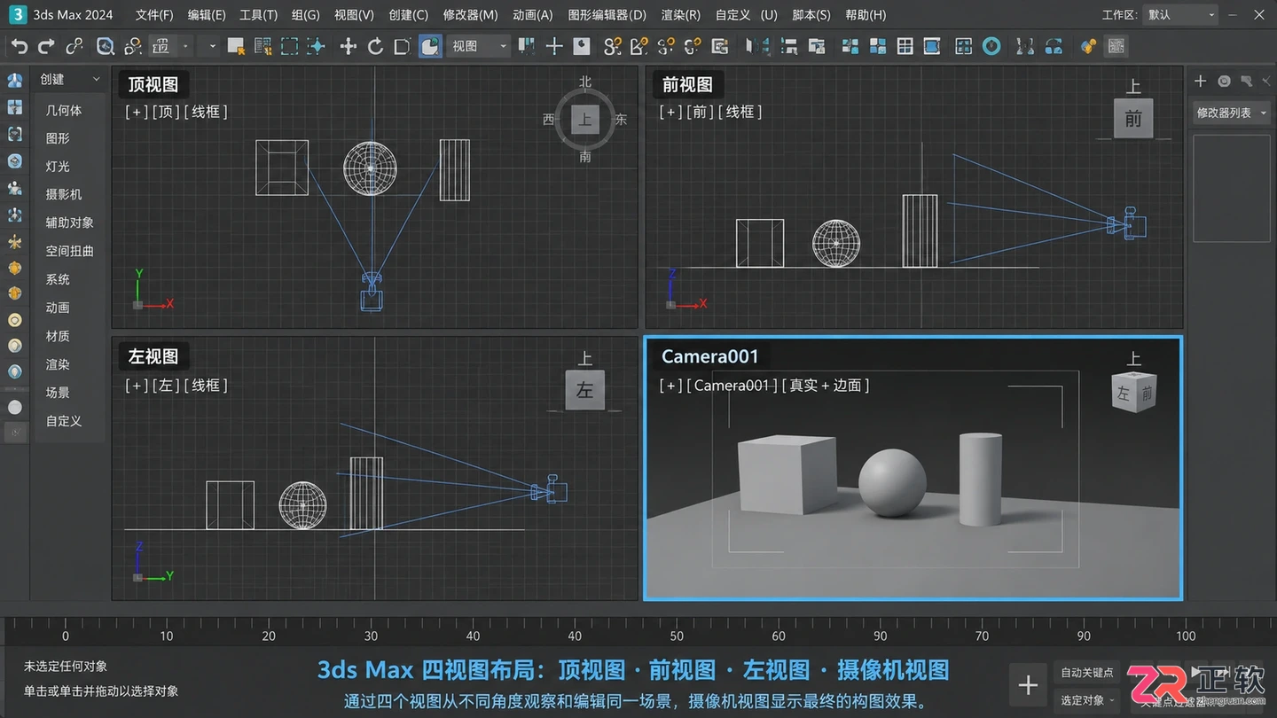Select the Link tool icon
Screen dimensions: 1277x718
click(x=74, y=46)
